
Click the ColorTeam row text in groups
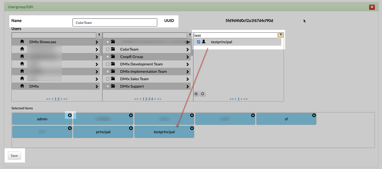pos(129,49)
